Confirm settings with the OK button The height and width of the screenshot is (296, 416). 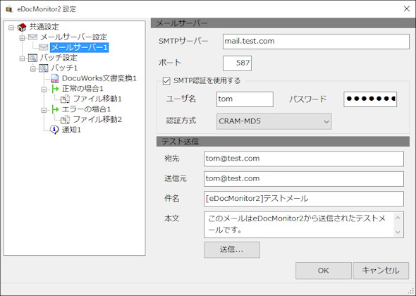pyautogui.click(x=324, y=271)
